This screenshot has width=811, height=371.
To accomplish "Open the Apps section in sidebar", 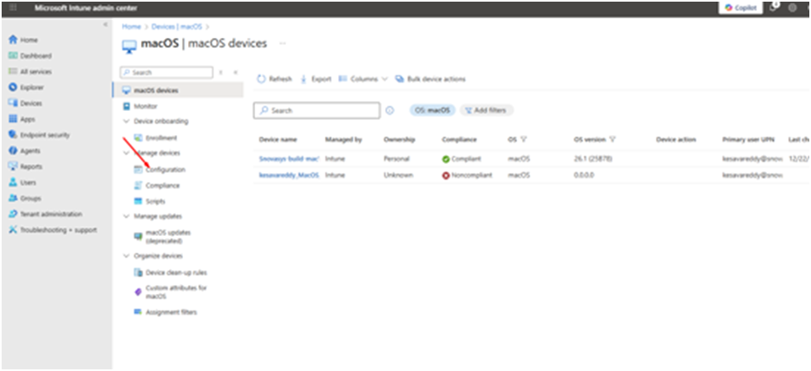I will [x=27, y=119].
